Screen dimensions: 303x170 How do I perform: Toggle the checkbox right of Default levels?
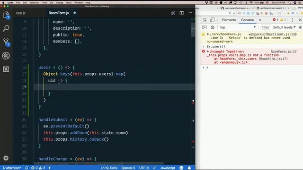[x=300, y=27]
